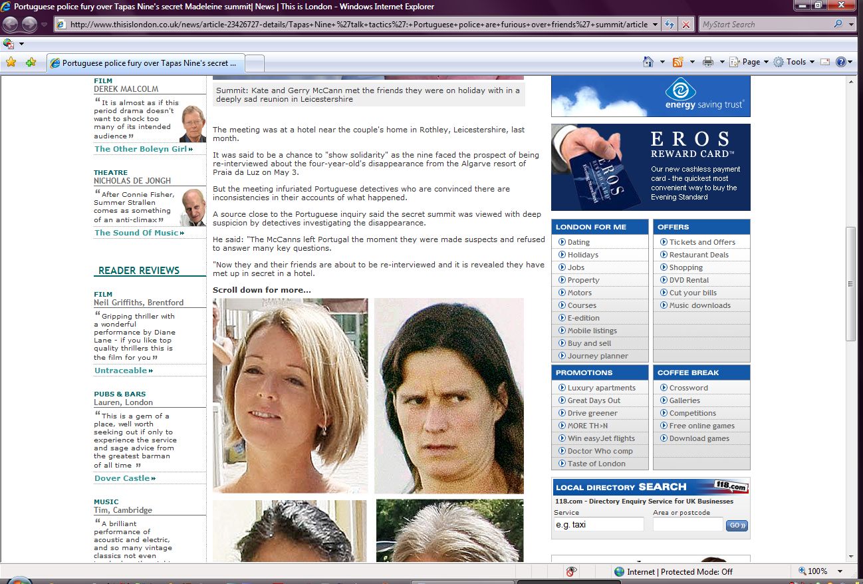The height and width of the screenshot is (584, 863).
Task: Click the RSS feeds icon
Action: [678, 62]
